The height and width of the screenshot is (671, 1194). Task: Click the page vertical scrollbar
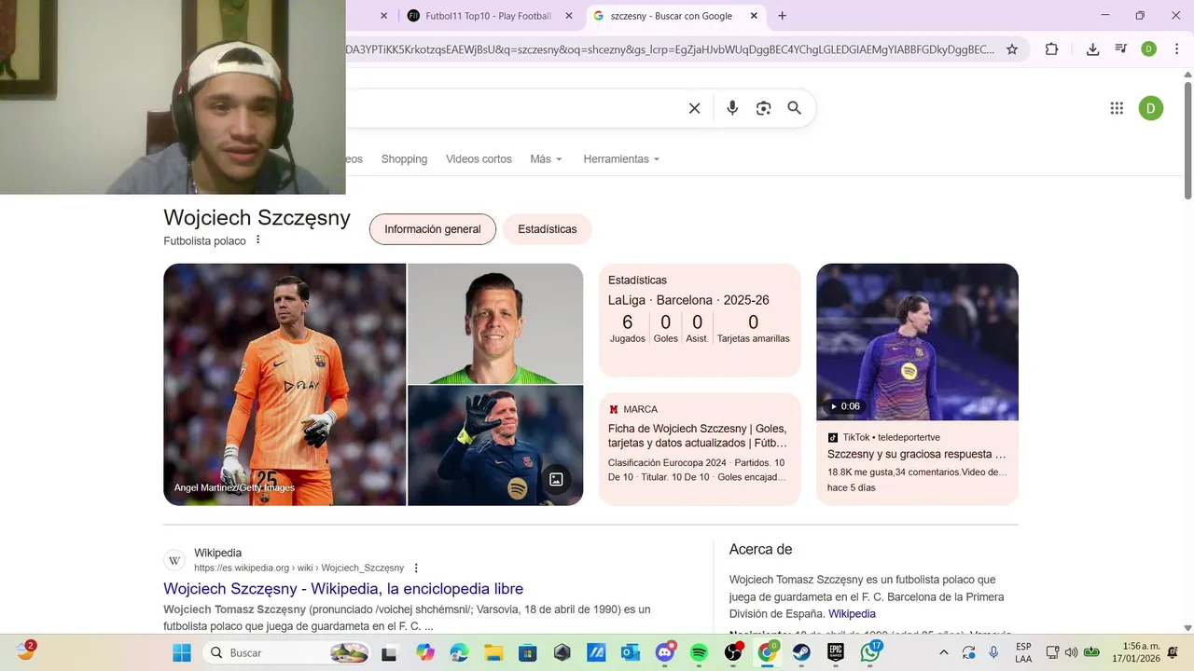click(x=1187, y=140)
